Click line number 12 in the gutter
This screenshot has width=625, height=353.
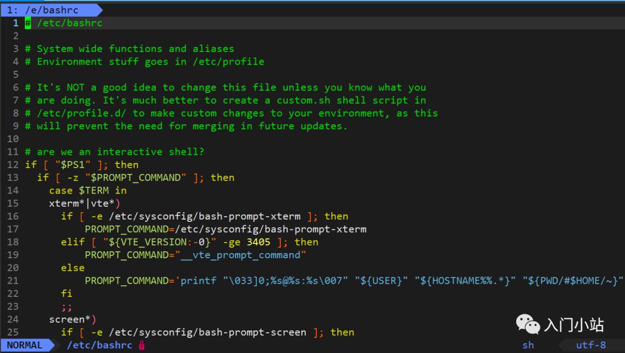(13, 165)
